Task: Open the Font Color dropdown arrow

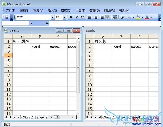Action: tap(151, 17)
